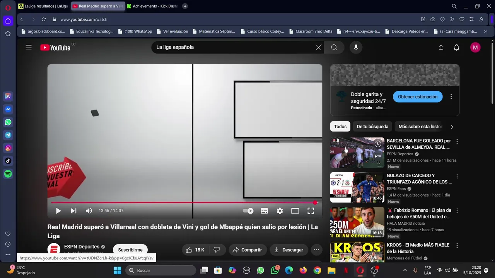Viewport: 495px width, 278px height.
Task: Open Telegram in Opera sidebar
Action: [x=8, y=135]
